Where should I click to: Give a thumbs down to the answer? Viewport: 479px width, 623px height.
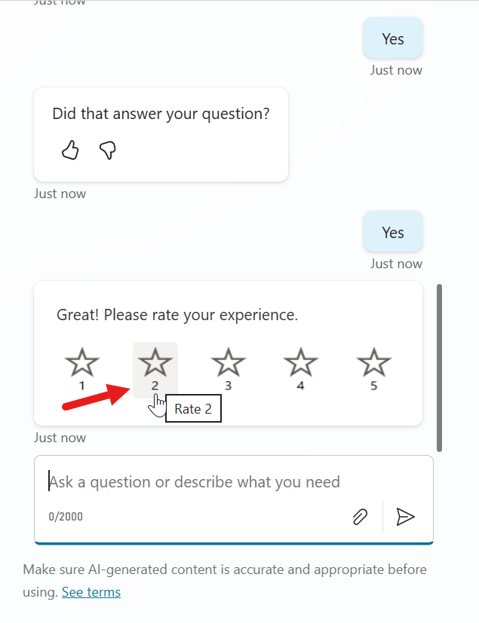click(108, 150)
